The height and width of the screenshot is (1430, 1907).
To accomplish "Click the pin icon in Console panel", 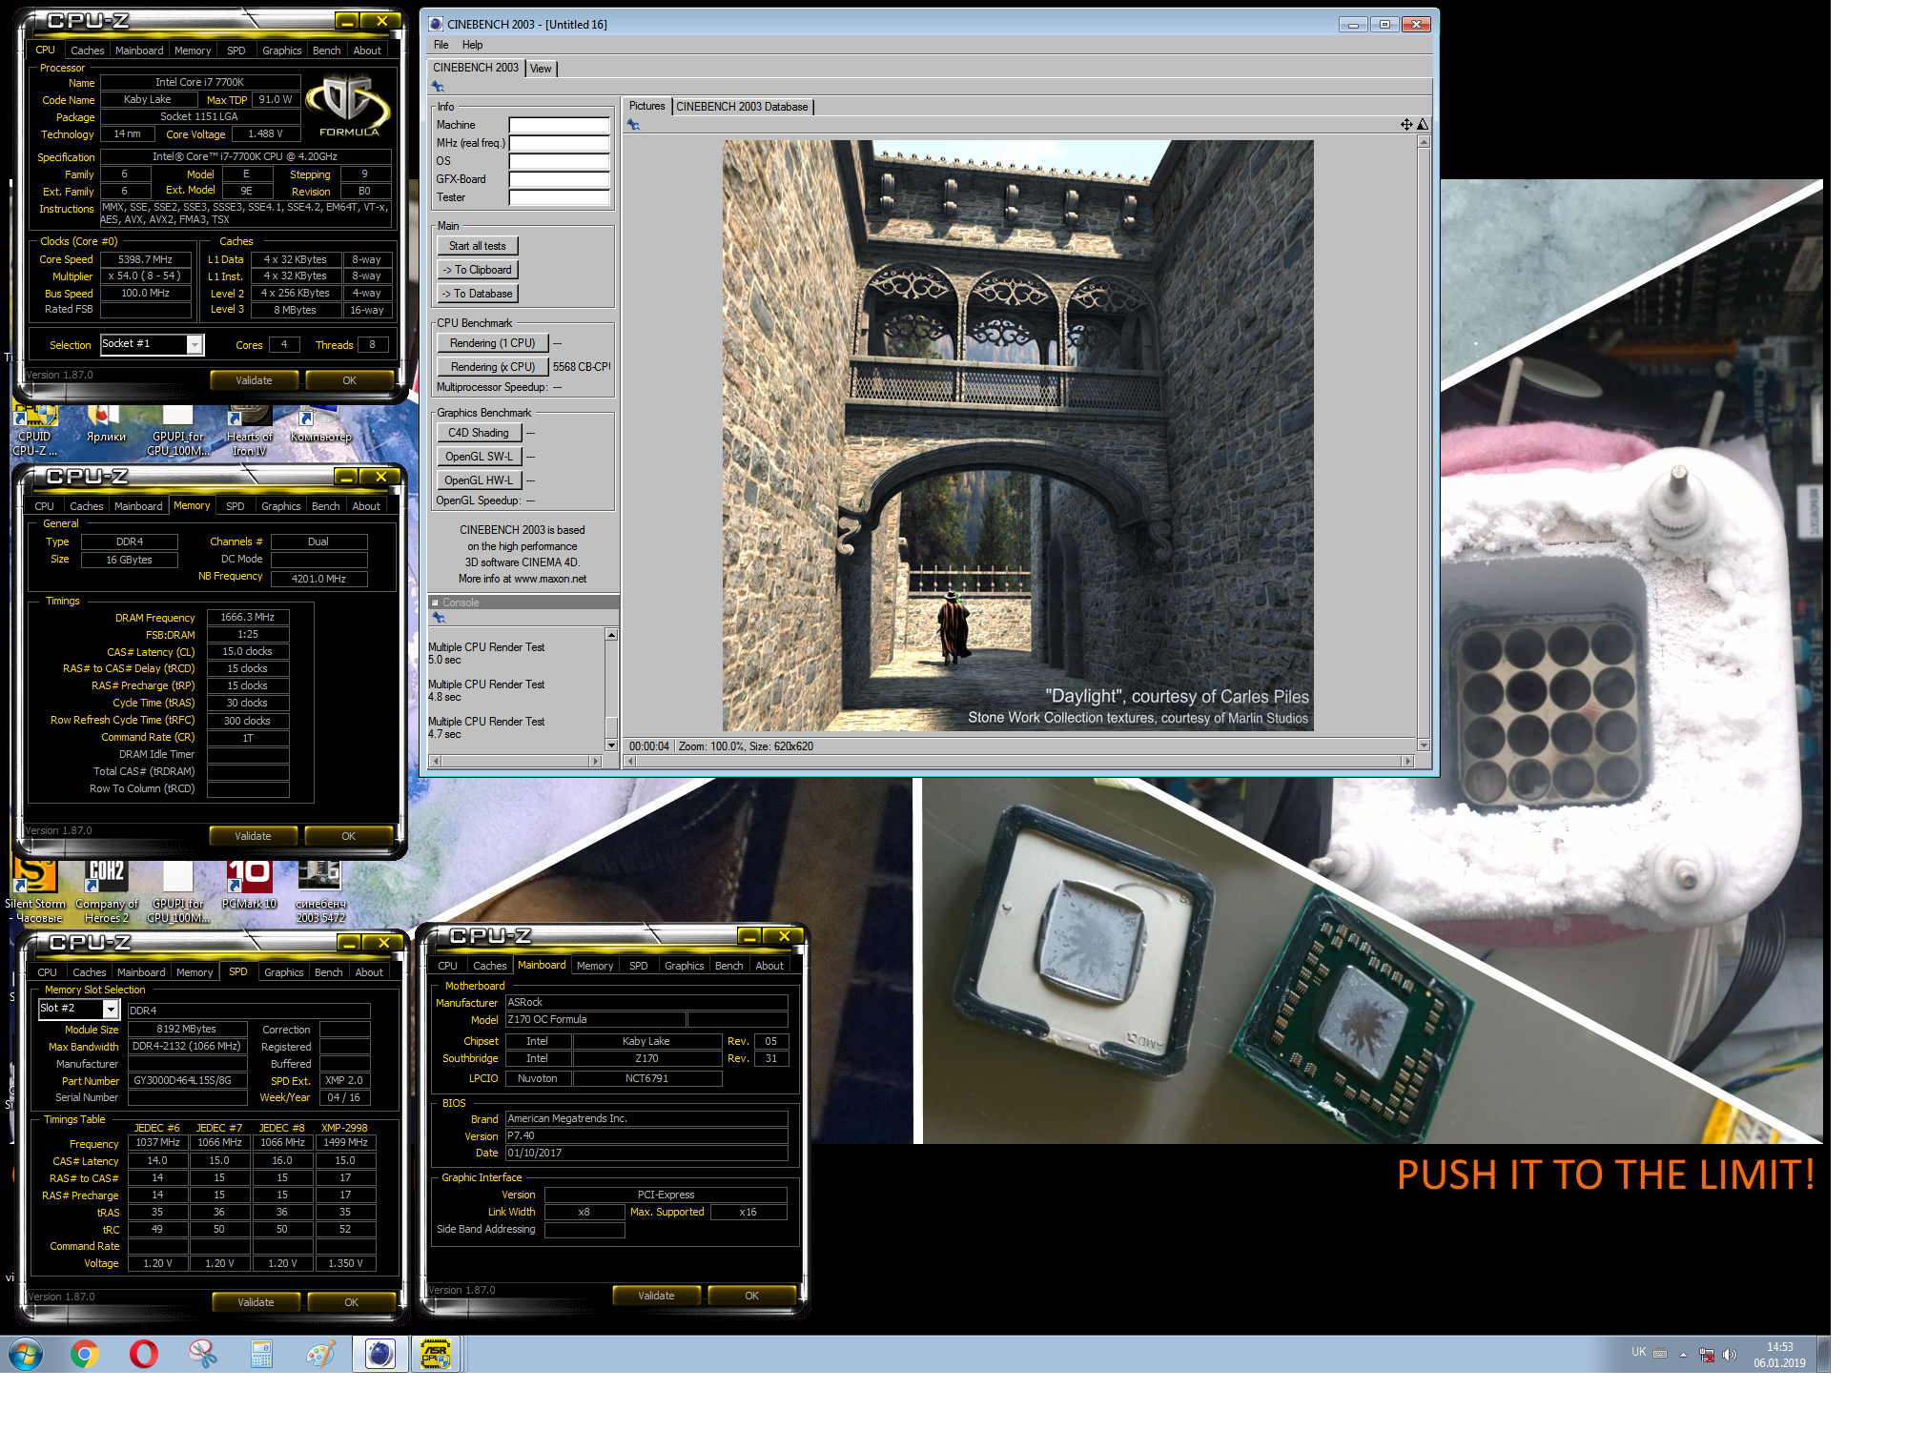I will coord(439,618).
